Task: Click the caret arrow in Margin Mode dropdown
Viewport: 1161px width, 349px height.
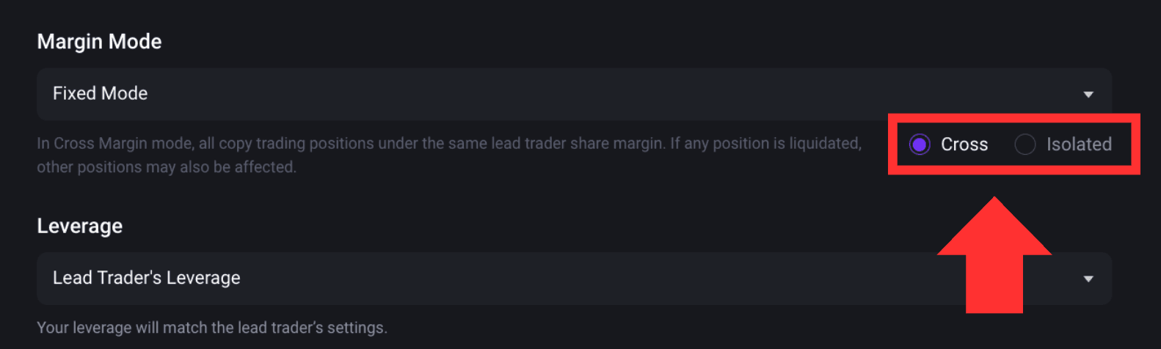Action: [x=1088, y=95]
